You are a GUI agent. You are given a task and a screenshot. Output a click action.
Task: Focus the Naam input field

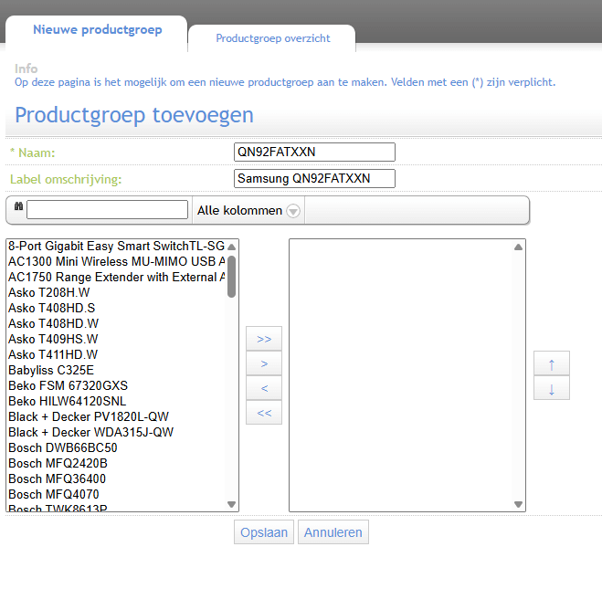tap(314, 152)
